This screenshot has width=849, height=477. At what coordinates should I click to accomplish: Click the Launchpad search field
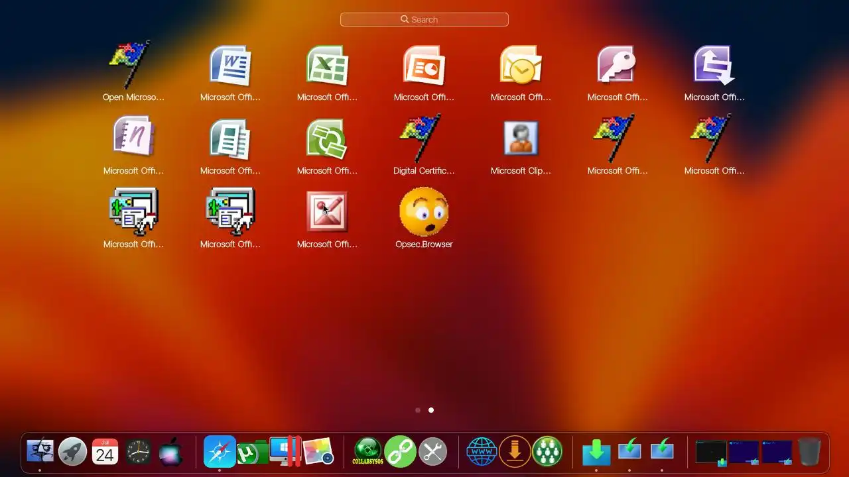(424, 20)
